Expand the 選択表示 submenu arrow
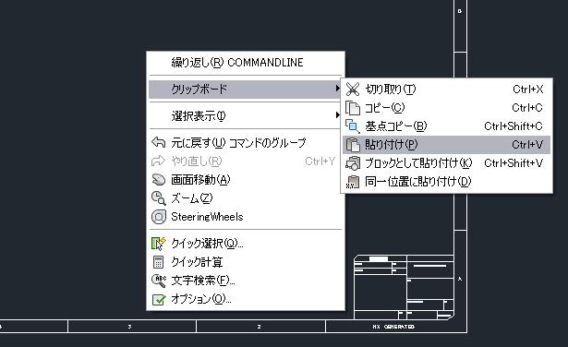This screenshot has width=568, height=347. (x=337, y=115)
